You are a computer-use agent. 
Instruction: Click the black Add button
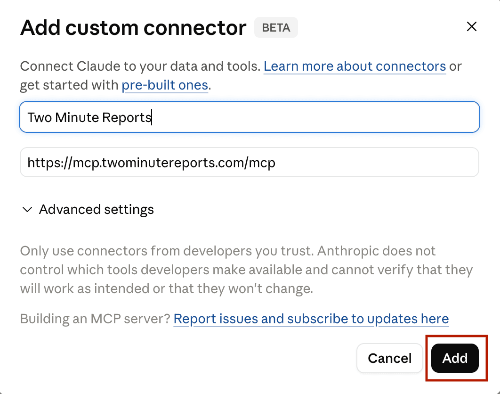click(455, 358)
